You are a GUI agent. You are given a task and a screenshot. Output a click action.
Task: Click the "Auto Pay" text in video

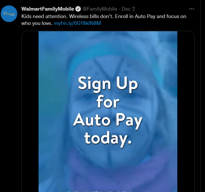pos(108,121)
